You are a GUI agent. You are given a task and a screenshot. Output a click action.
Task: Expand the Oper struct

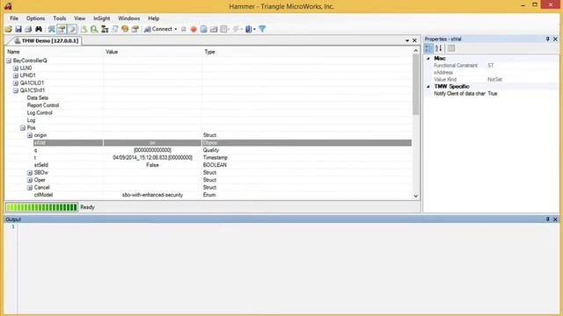pyautogui.click(x=30, y=180)
